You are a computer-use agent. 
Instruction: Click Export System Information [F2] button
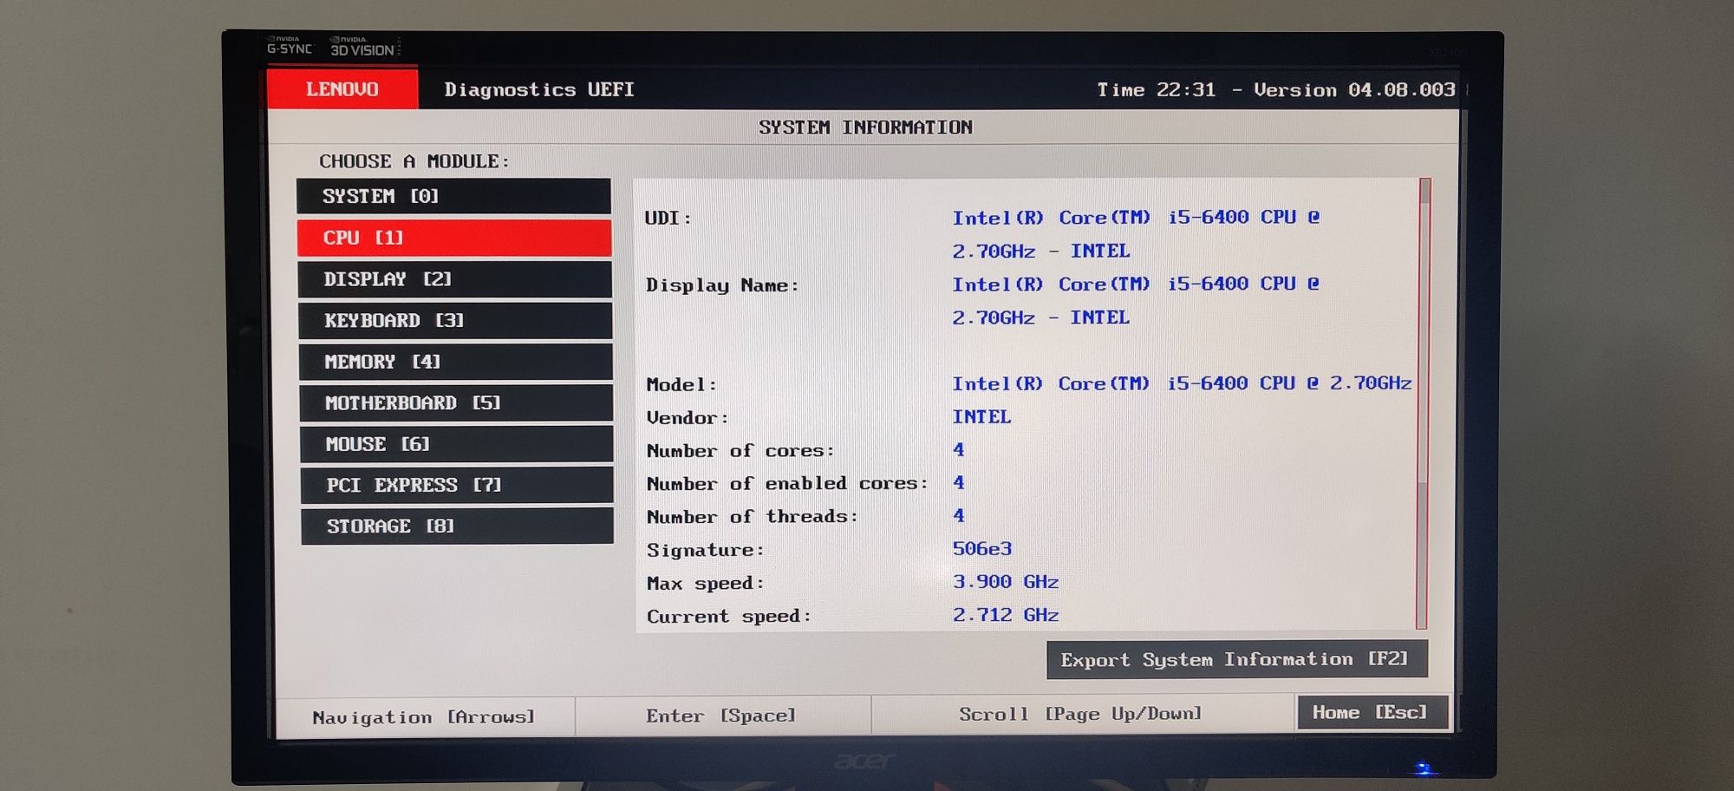tap(1236, 660)
